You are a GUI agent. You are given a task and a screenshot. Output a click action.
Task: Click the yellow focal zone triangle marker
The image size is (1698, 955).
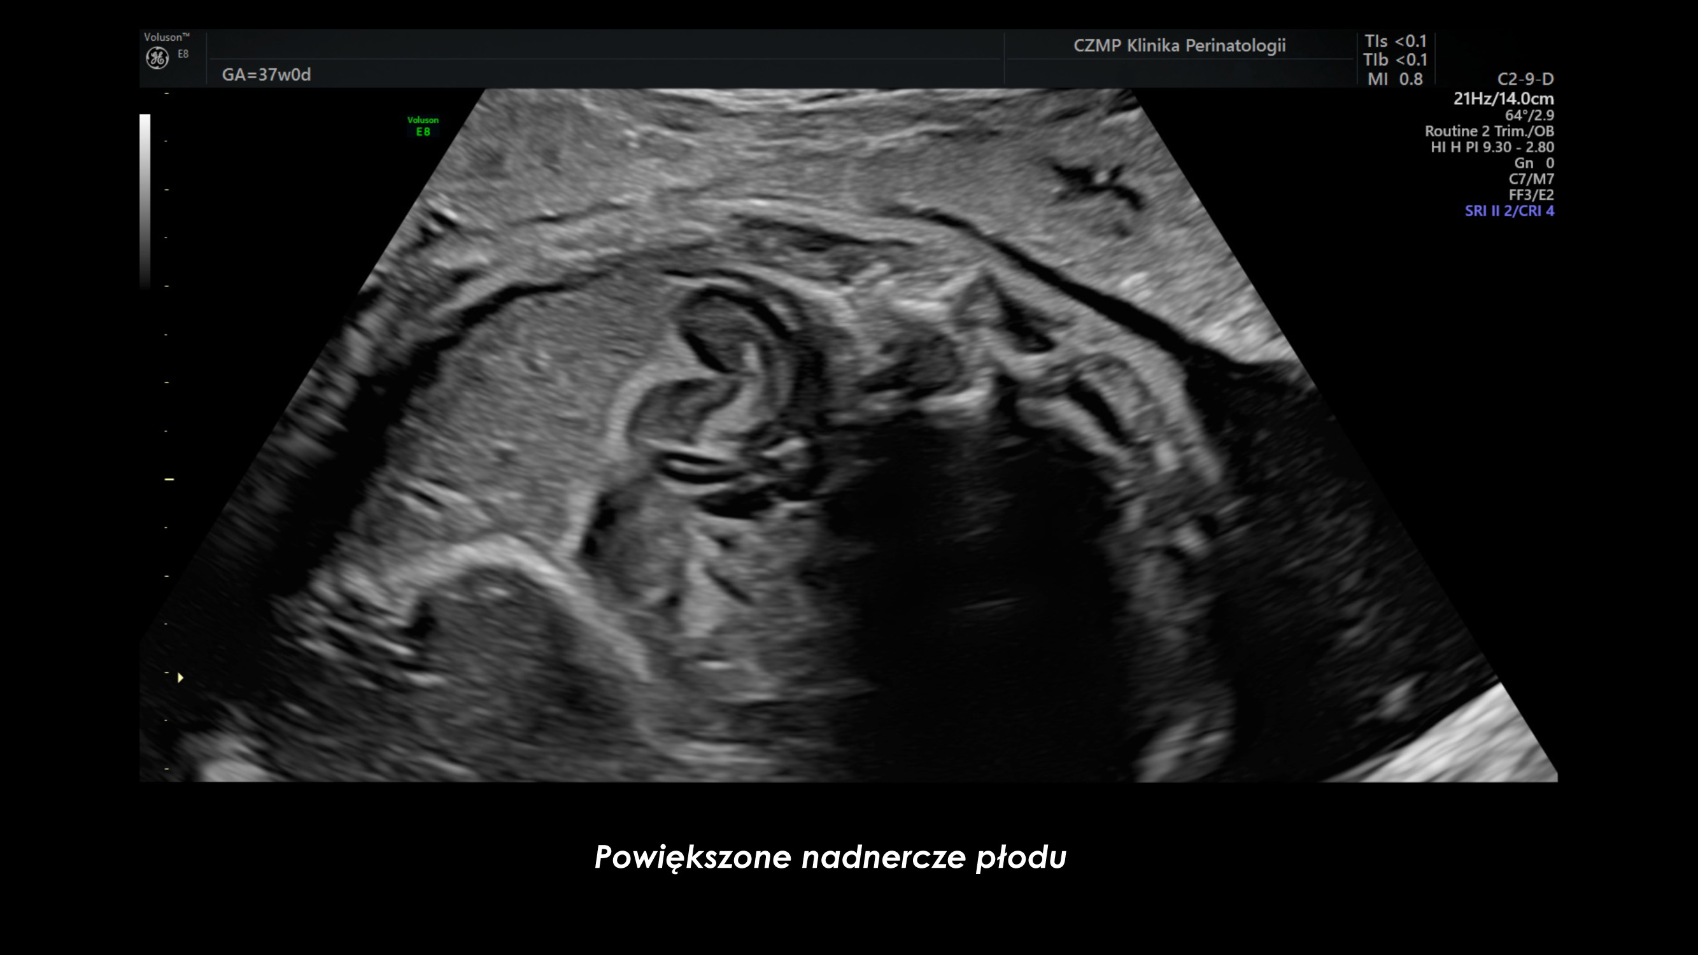[x=180, y=677]
